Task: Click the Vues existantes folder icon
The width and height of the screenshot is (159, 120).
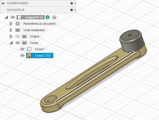Action: click(18, 30)
